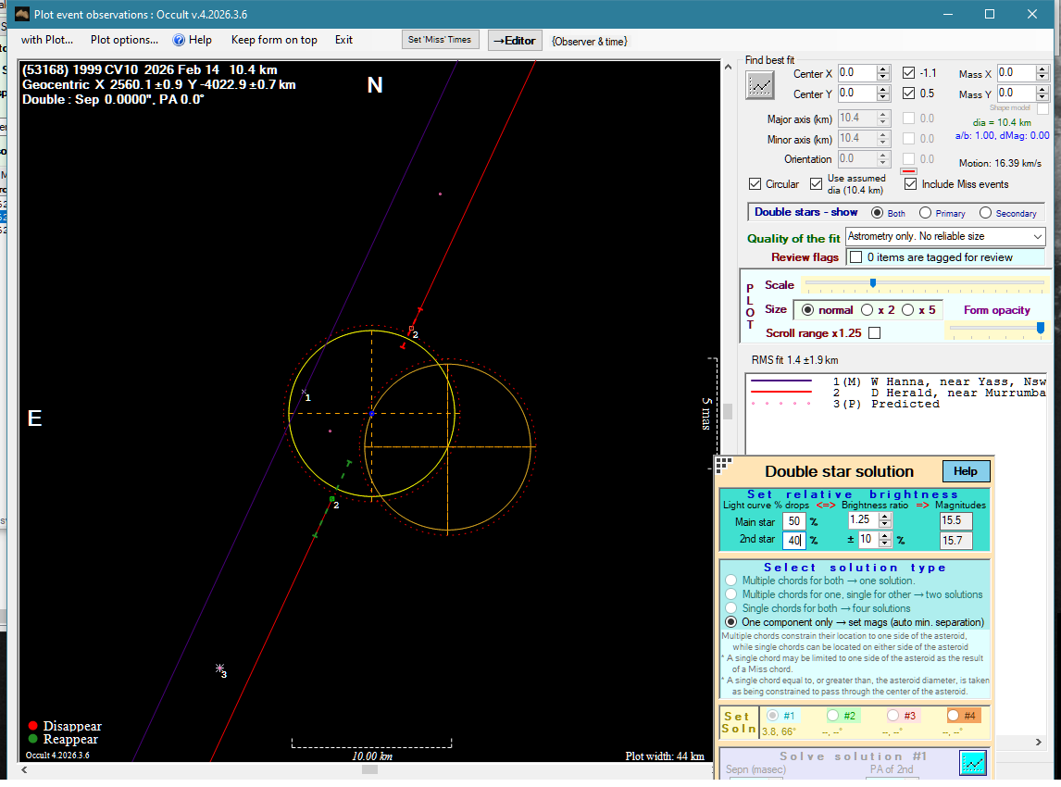Click the Main star percent drop field

pyautogui.click(x=793, y=521)
